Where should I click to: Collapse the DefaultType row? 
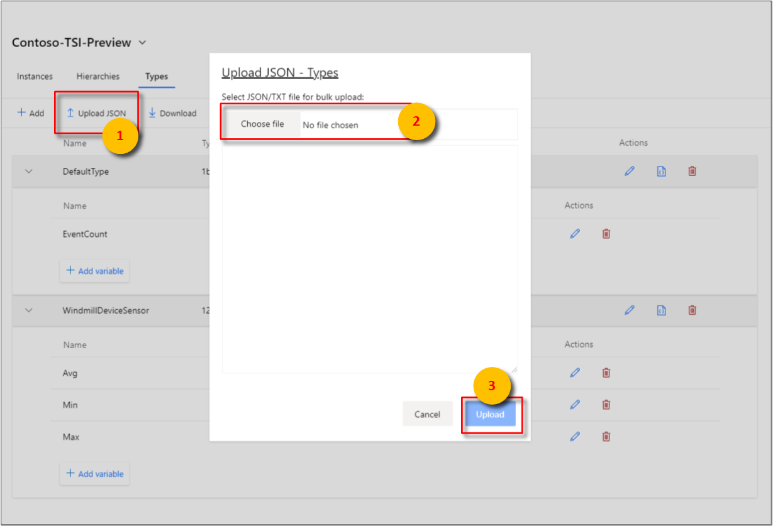29,171
